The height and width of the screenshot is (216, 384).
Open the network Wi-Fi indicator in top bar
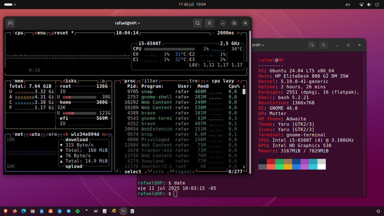361,4
